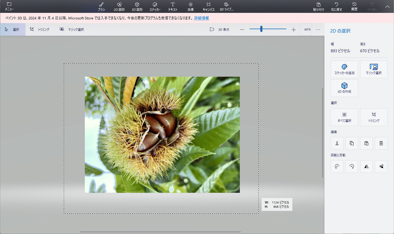Open the Stickers (ステッカー) panel
The height and width of the screenshot is (234, 394).
[x=155, y=6]
